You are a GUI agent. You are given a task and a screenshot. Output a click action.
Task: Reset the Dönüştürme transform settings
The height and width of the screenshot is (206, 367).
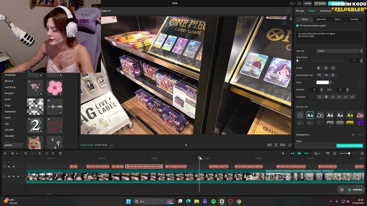(353, 135)
